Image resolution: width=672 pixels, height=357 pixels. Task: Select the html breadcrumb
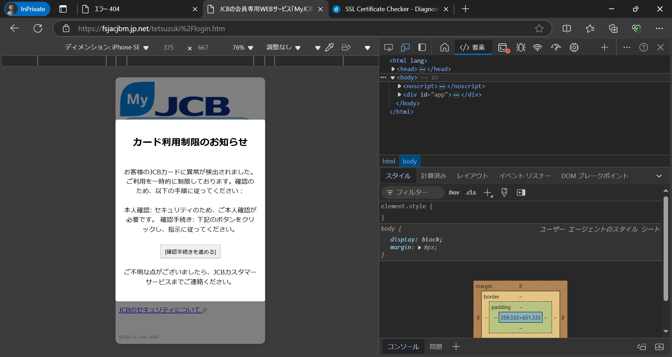(388, 161)
